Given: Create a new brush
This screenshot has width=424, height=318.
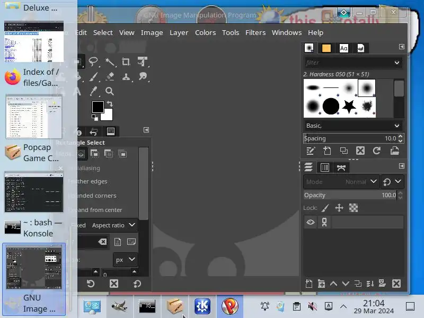Looking at the screenshot, I should (x=327, y=151).
